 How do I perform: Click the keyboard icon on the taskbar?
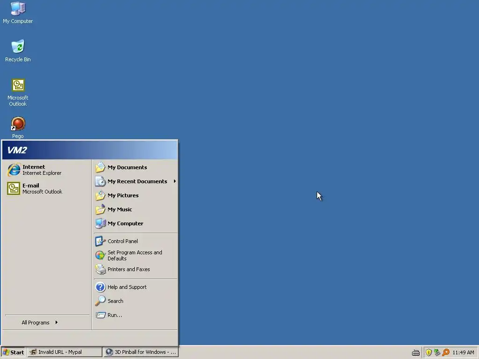[x=416, y=352]
